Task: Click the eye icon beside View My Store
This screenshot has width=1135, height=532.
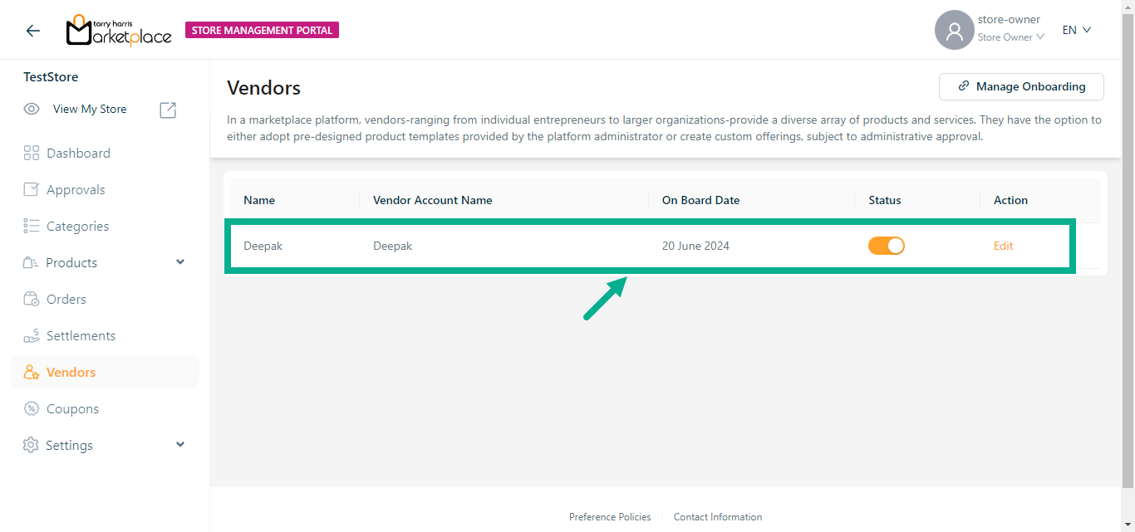Action: click(x=32, y=110)
